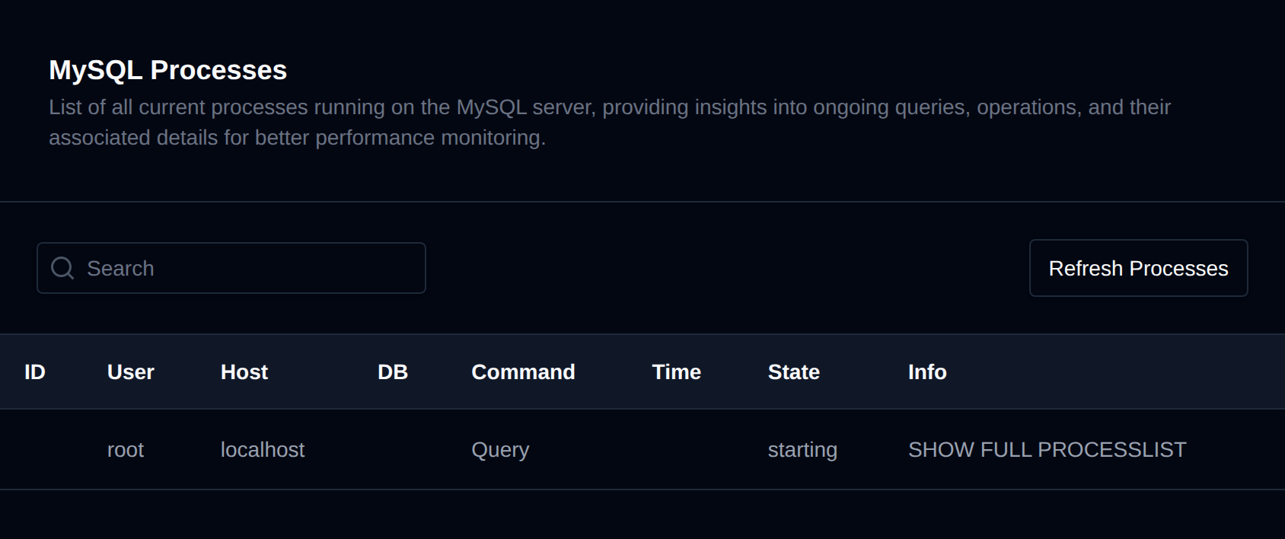This screenshot has height=539, width=1285.
Task: Click the Host column header
Action: tap(244, 372)
